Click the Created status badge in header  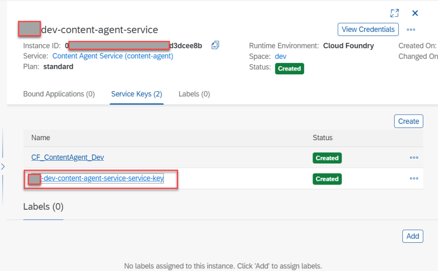click(289, 69)
